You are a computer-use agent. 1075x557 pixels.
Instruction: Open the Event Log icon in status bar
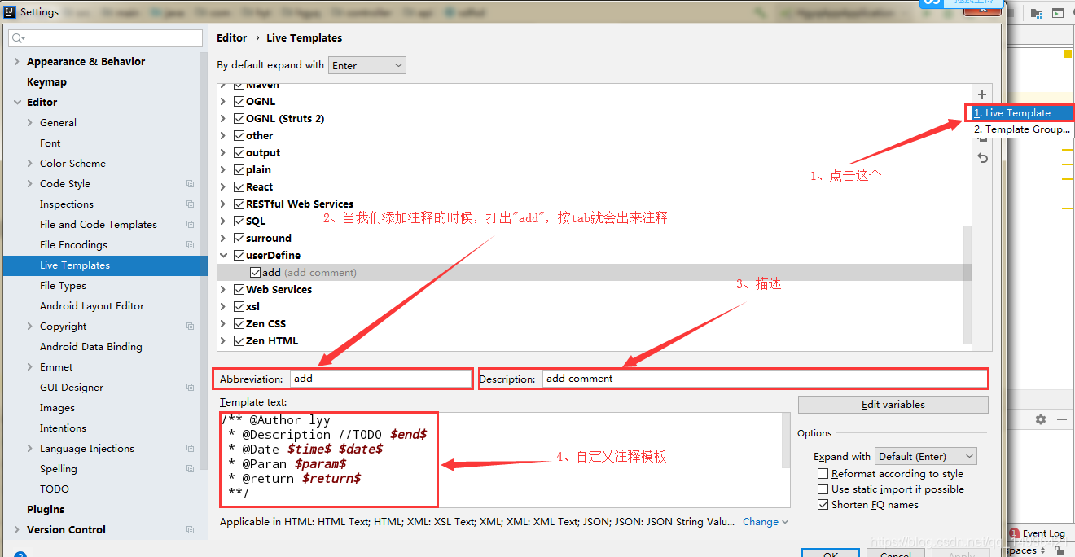(1014, 533)
